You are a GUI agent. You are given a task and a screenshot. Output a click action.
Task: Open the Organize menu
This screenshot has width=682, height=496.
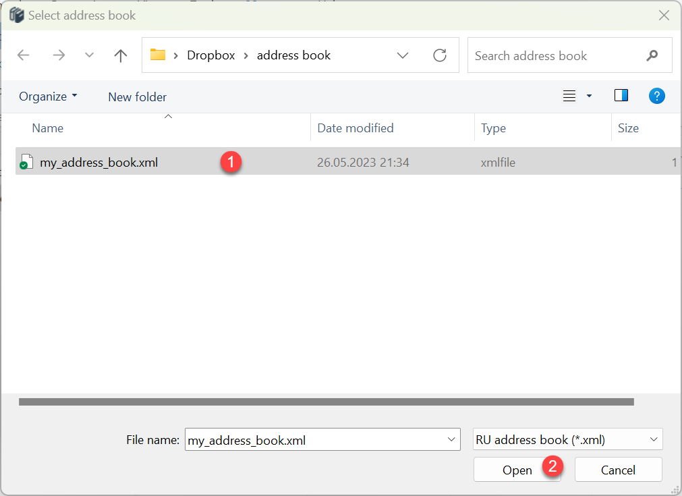pos(48,97)
